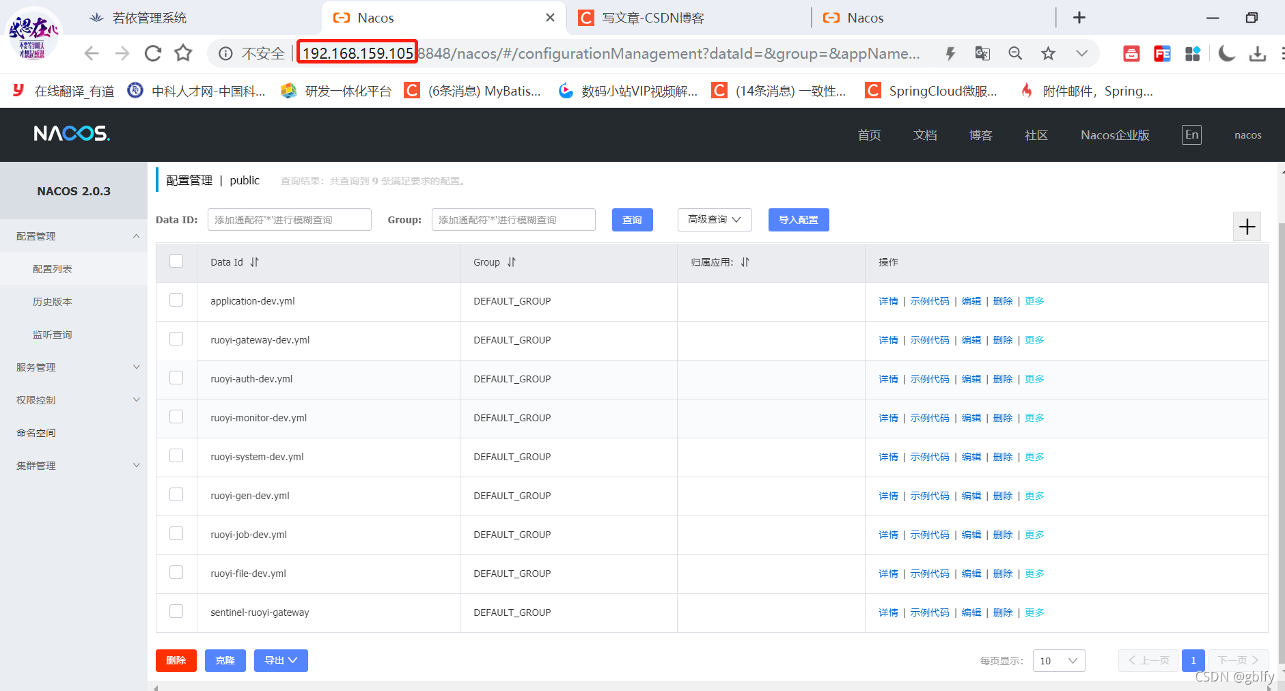Check the sentinel-ruoyi-gateway row checkbox
The width and height of the screenshot is (1285, 691).
(x=176, y=611)
